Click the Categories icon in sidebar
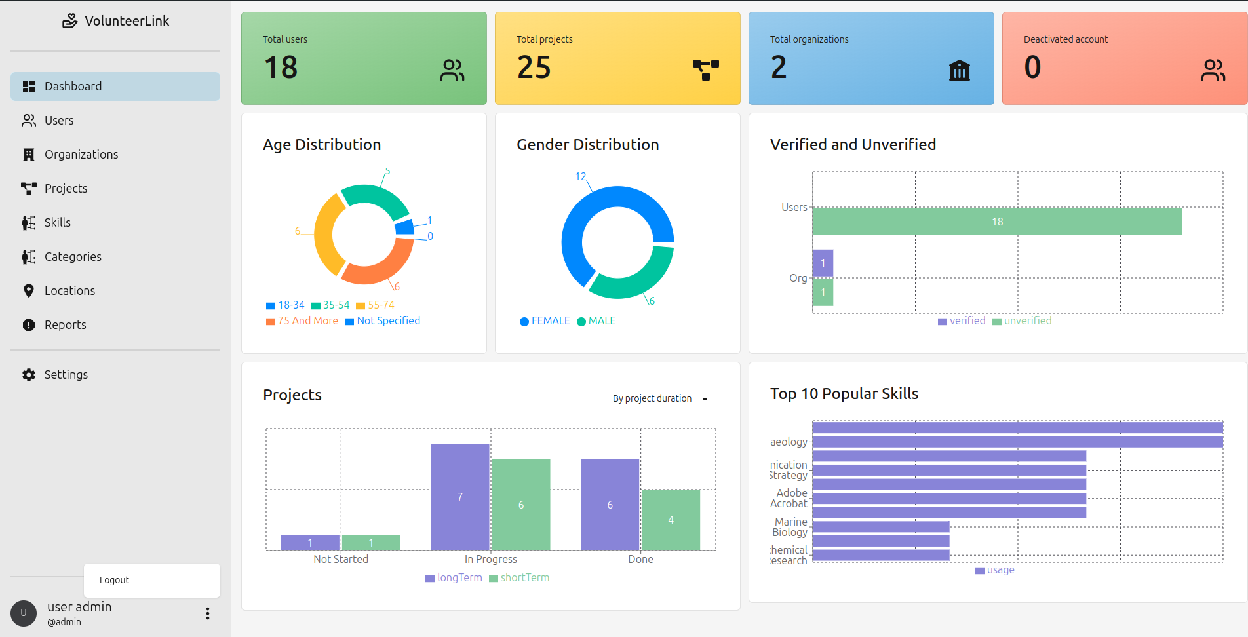Image resolution: width=1248 pixels, height=637 pixels. coord(29,257)
